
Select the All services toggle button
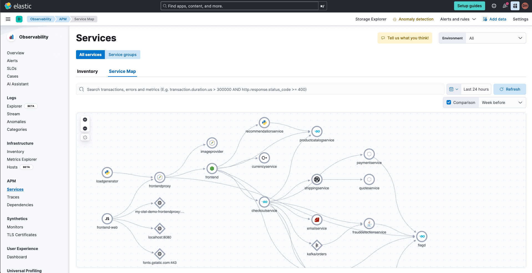[90, 55]
